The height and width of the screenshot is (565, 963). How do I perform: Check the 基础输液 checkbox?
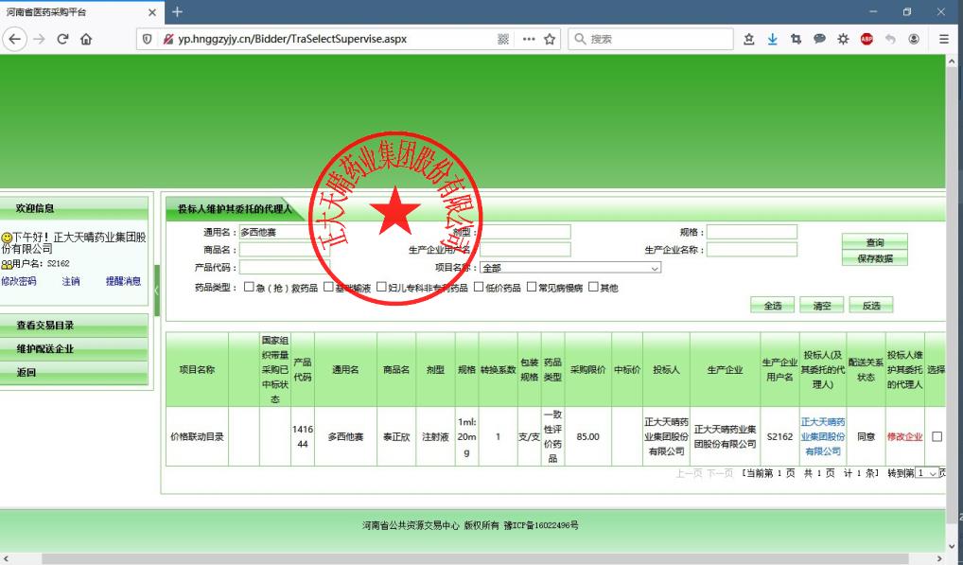328,287
